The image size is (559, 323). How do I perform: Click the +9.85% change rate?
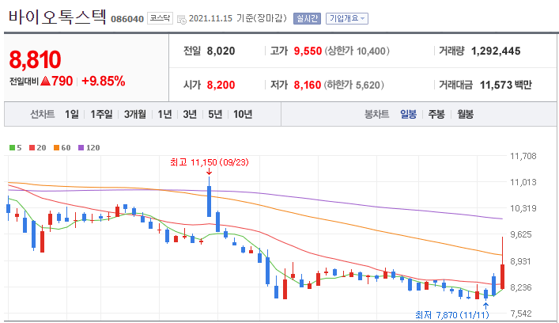[104, 81]
